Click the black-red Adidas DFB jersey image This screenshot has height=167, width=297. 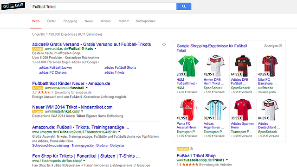[243, 66]
